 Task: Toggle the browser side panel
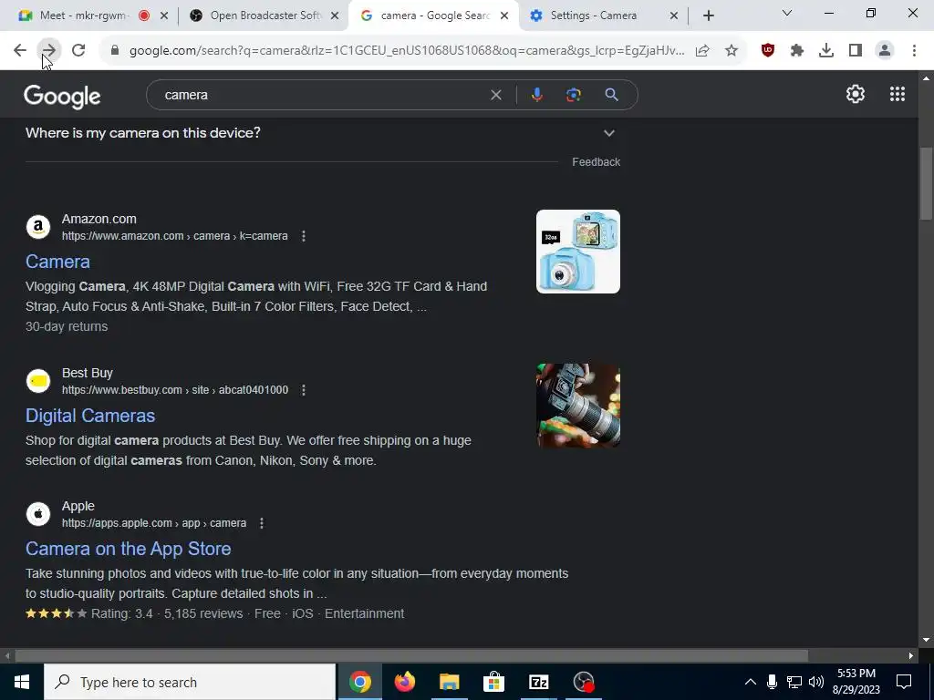856,51
